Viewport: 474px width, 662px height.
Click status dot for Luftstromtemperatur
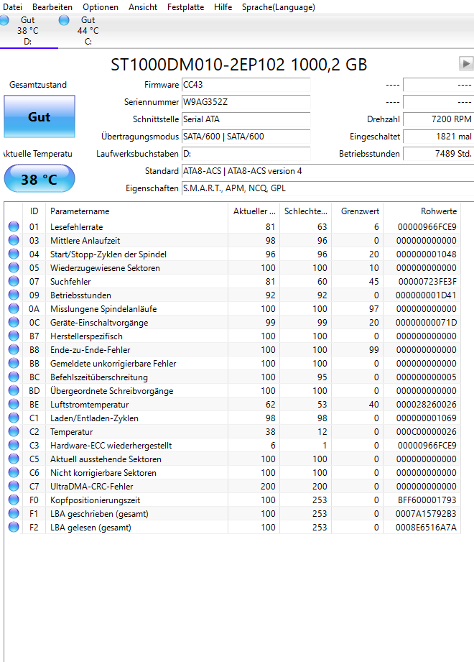(14, 404)
